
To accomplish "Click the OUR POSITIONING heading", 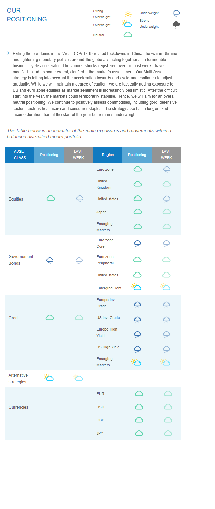I will tap(27, 15).
